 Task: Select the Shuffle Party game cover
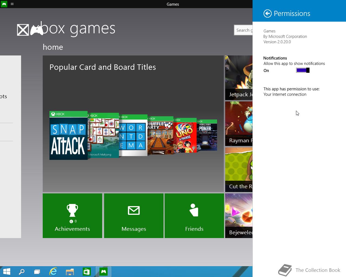click(160, 135)
